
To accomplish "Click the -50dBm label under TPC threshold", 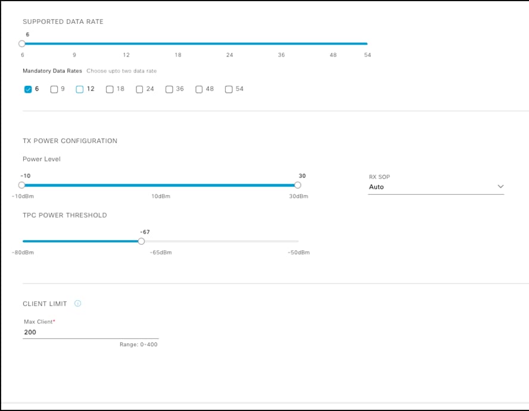I will coord(298,253).
